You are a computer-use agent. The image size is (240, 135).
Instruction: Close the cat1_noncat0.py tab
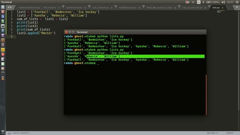112,7
